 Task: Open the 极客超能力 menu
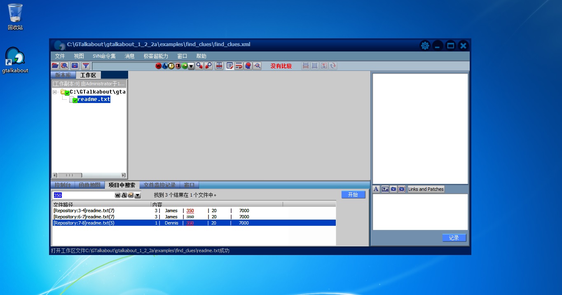pos(156,56)
